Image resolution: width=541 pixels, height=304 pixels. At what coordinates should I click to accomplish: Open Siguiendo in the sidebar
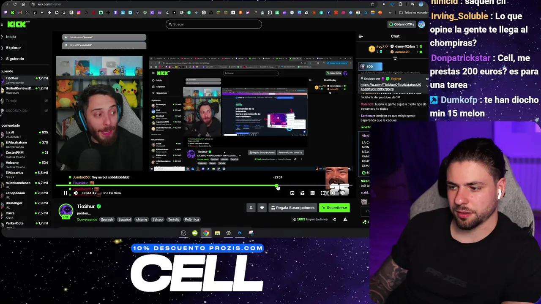(15, 59)
